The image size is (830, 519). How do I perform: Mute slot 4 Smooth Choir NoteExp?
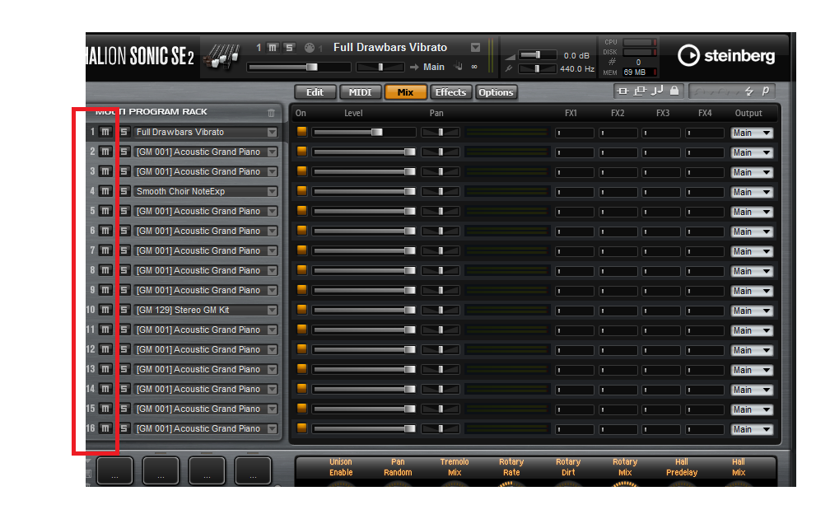105,191
